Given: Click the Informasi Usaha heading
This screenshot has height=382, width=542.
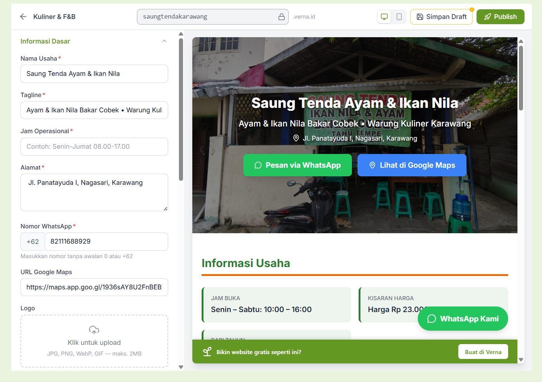Looking at the screenshot, I should point(246,263).
